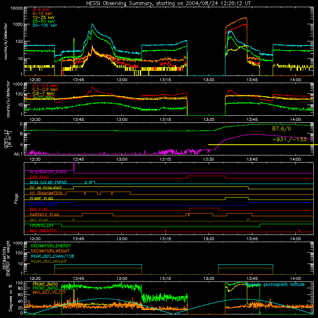The image size is (318, 318).
Task: Click the vertical Flags axis title
Action: (x=16, y=198)
